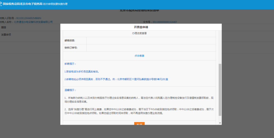
Task: Click the empty 邮寄进度 value field
Action: 151,41
